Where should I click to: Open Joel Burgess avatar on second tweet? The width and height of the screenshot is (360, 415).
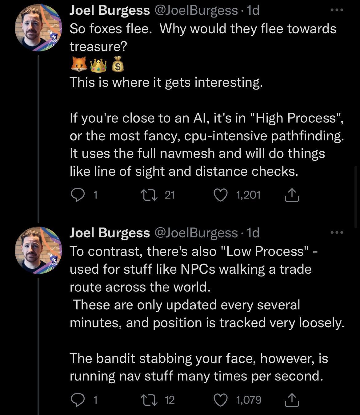pos(38,250)
